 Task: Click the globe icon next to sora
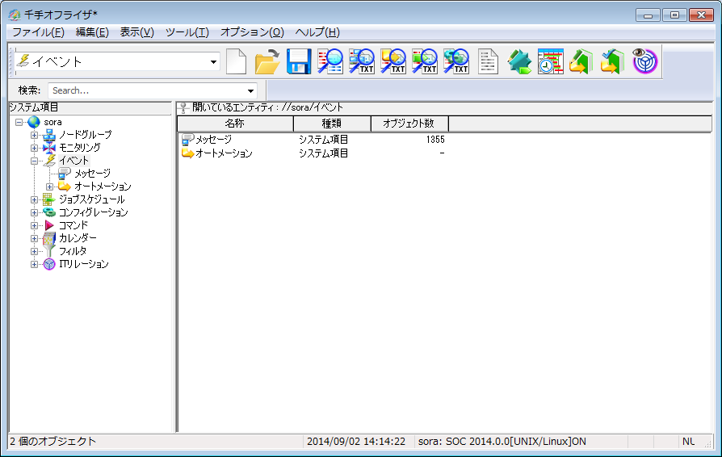34,123
